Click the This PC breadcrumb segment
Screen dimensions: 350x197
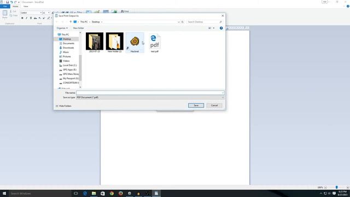point(84,22)
